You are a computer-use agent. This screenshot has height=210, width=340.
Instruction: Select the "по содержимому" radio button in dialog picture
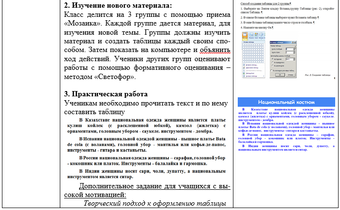pyautogui.click(x=272, y=62)
